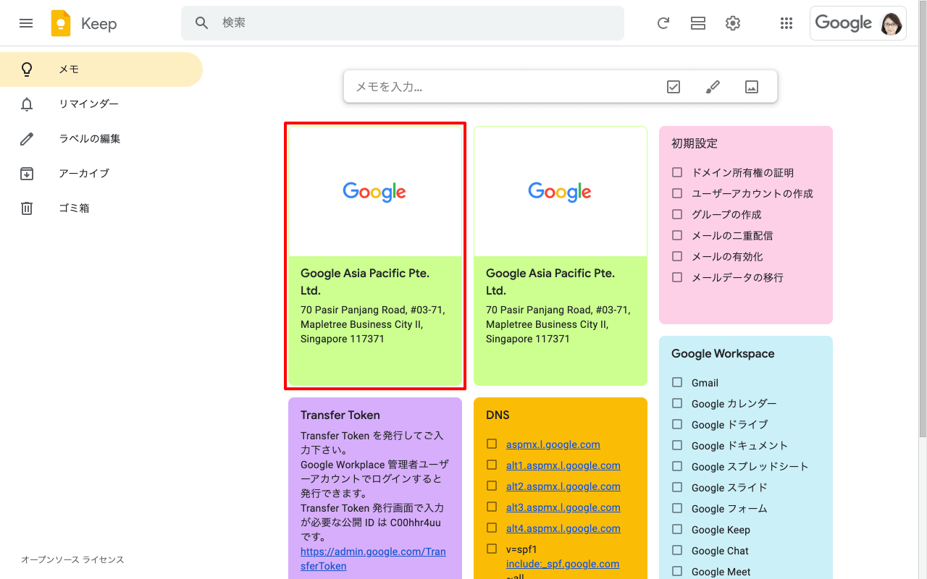The height and width of the screenshot is (579, 927).
Task: Check ドメイン所有権の証明 checkbox
Action: click(x=677, y=172)
